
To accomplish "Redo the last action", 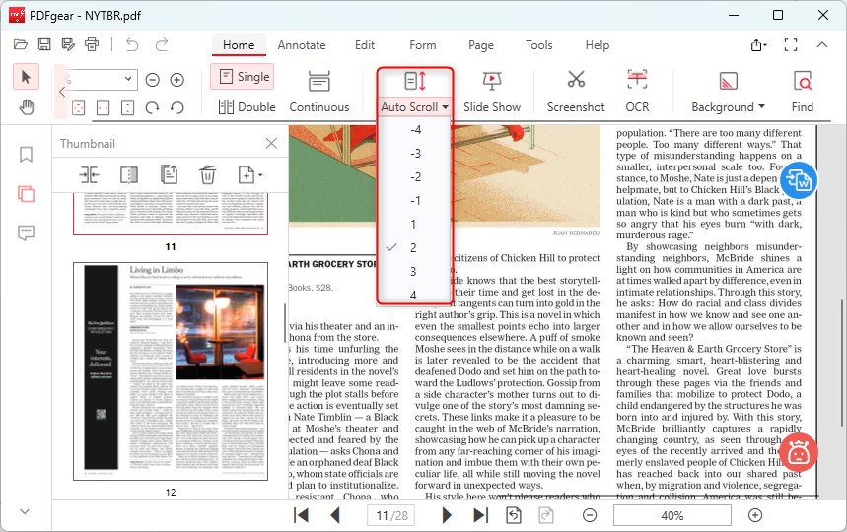I will 162,44.
